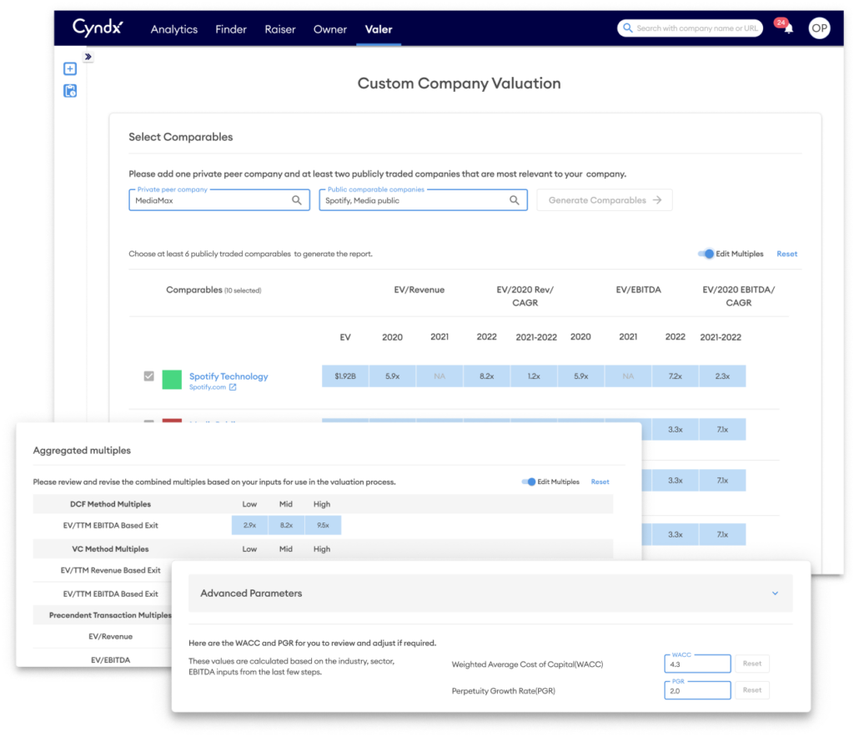
Task: Click the Private peer company field
Action: pyautogui.click(x=219, y=200)
